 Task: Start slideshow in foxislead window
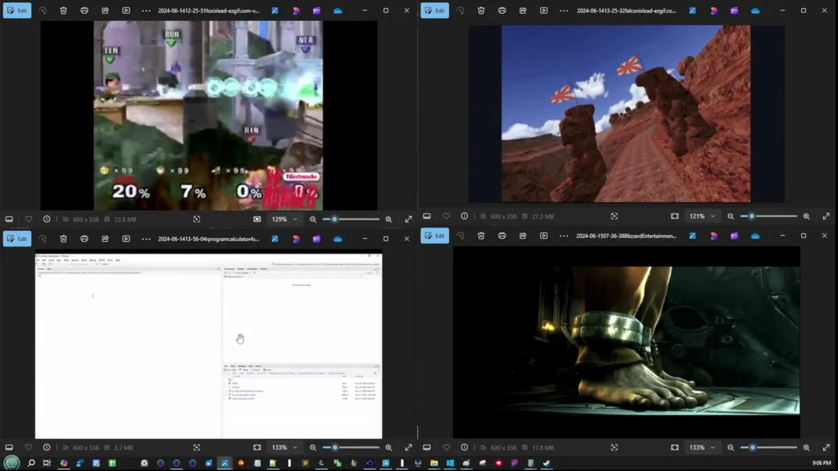click(126, 10)
